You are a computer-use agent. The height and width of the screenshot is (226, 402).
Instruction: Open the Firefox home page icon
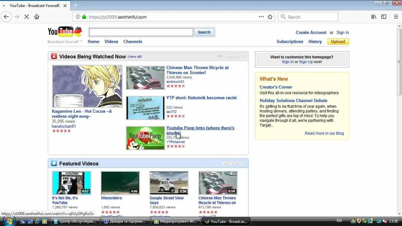click(x=37, y=17)
